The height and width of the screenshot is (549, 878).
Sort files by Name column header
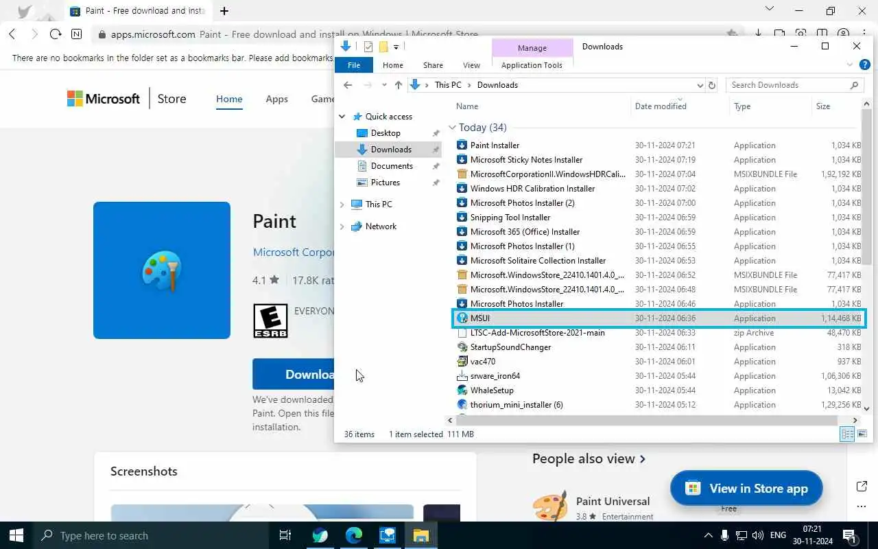(467, 106)
